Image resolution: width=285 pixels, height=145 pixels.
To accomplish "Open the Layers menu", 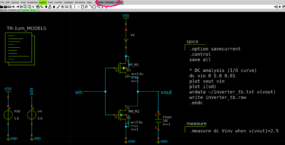I will pyautogui.click(x=43, y=2).
